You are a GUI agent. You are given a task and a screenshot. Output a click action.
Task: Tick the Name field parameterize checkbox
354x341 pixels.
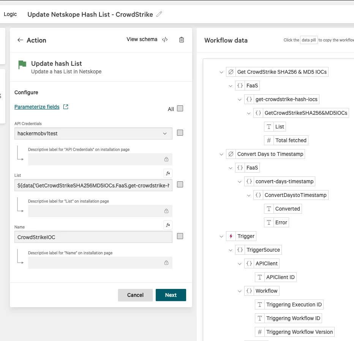[x=180, y=236]
